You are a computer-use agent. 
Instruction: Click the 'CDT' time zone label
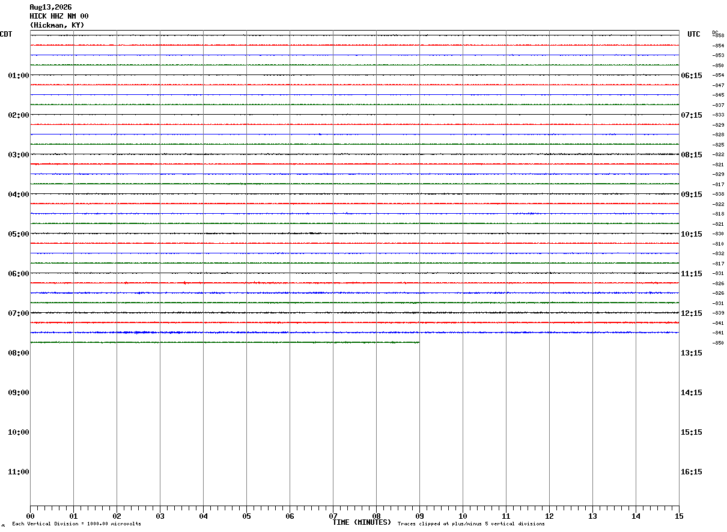[x=6, y=34]
